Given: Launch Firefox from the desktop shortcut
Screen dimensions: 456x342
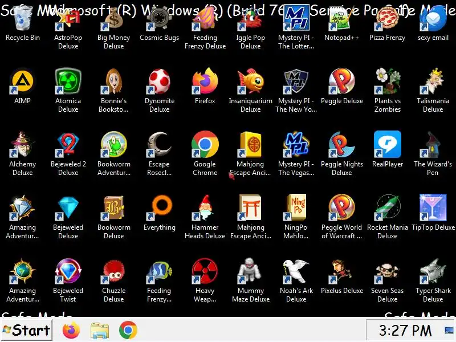Looking at the screenshot, I should point(205,82).
